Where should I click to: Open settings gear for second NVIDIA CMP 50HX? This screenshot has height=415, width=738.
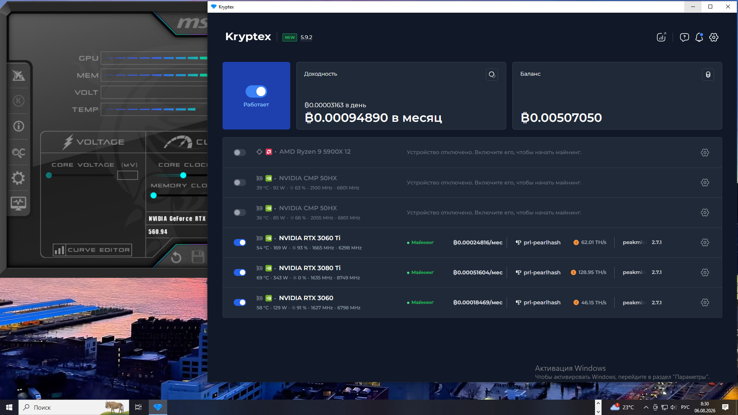click(x=705, y=212)
